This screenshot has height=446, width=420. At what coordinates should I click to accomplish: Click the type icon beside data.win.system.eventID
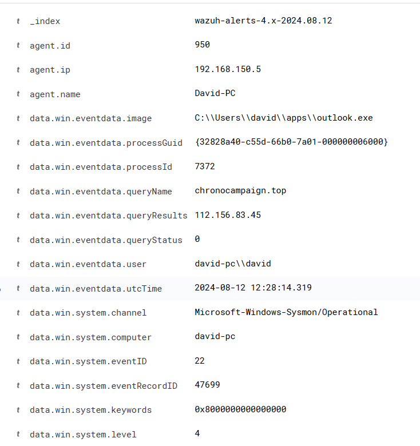pos(18,361)
